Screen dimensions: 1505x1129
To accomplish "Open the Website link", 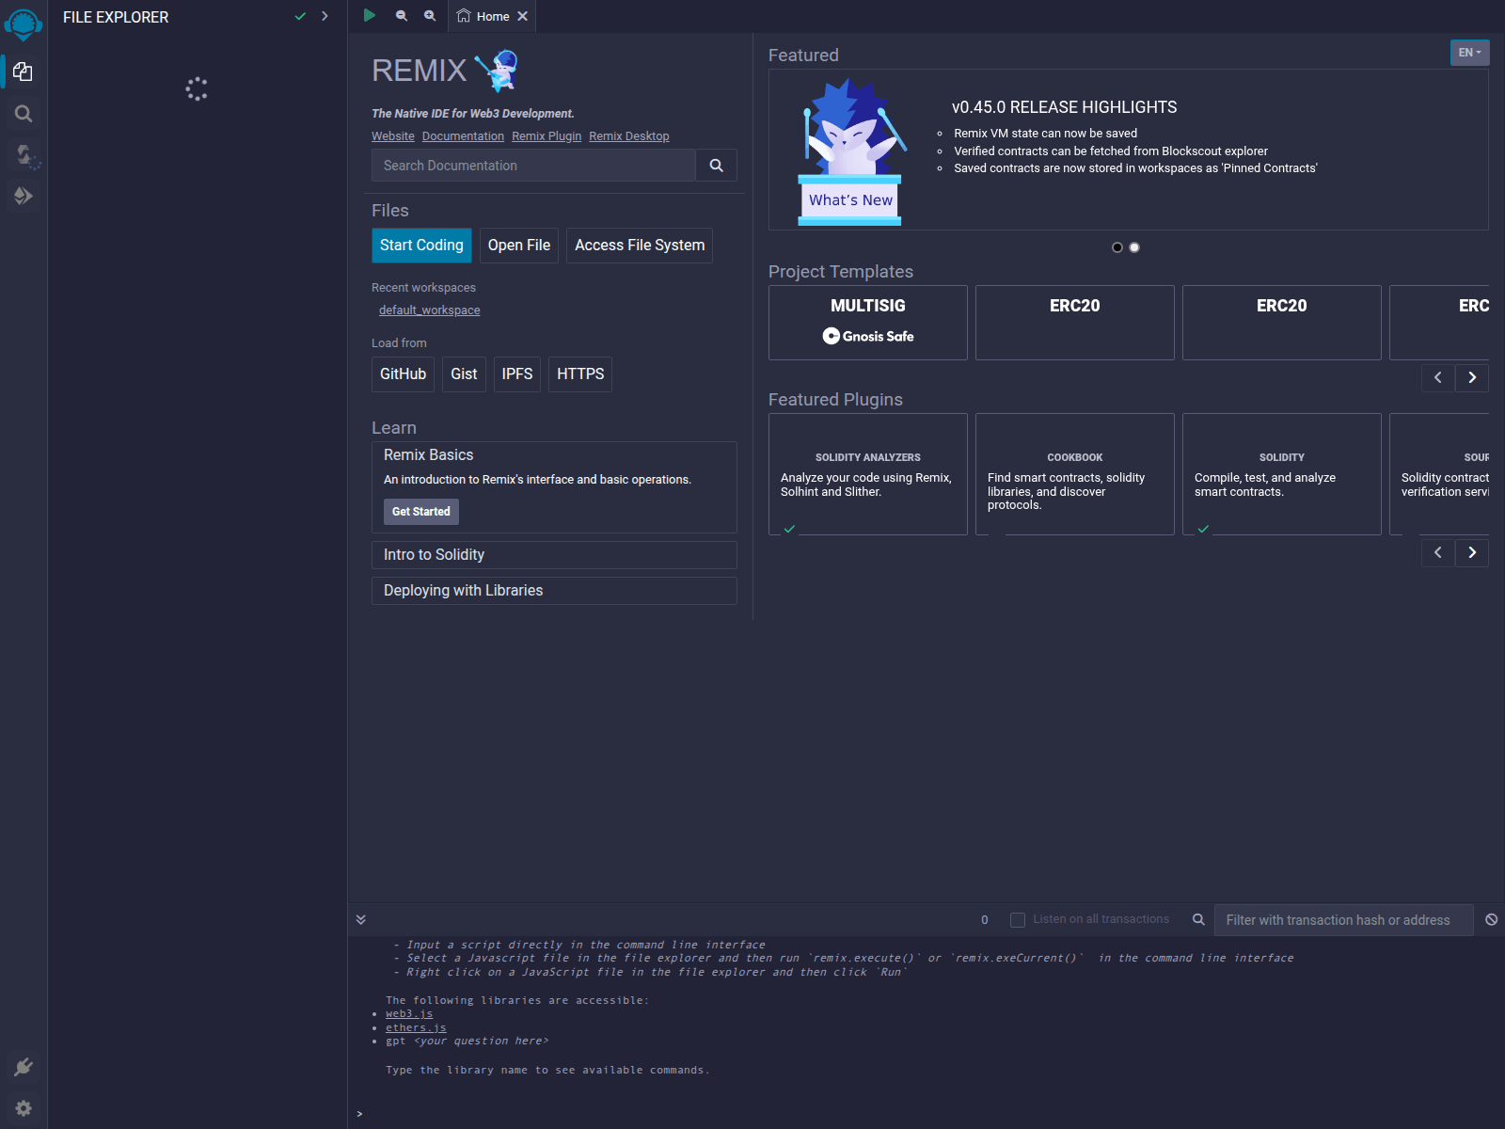I will pos(393,136).
